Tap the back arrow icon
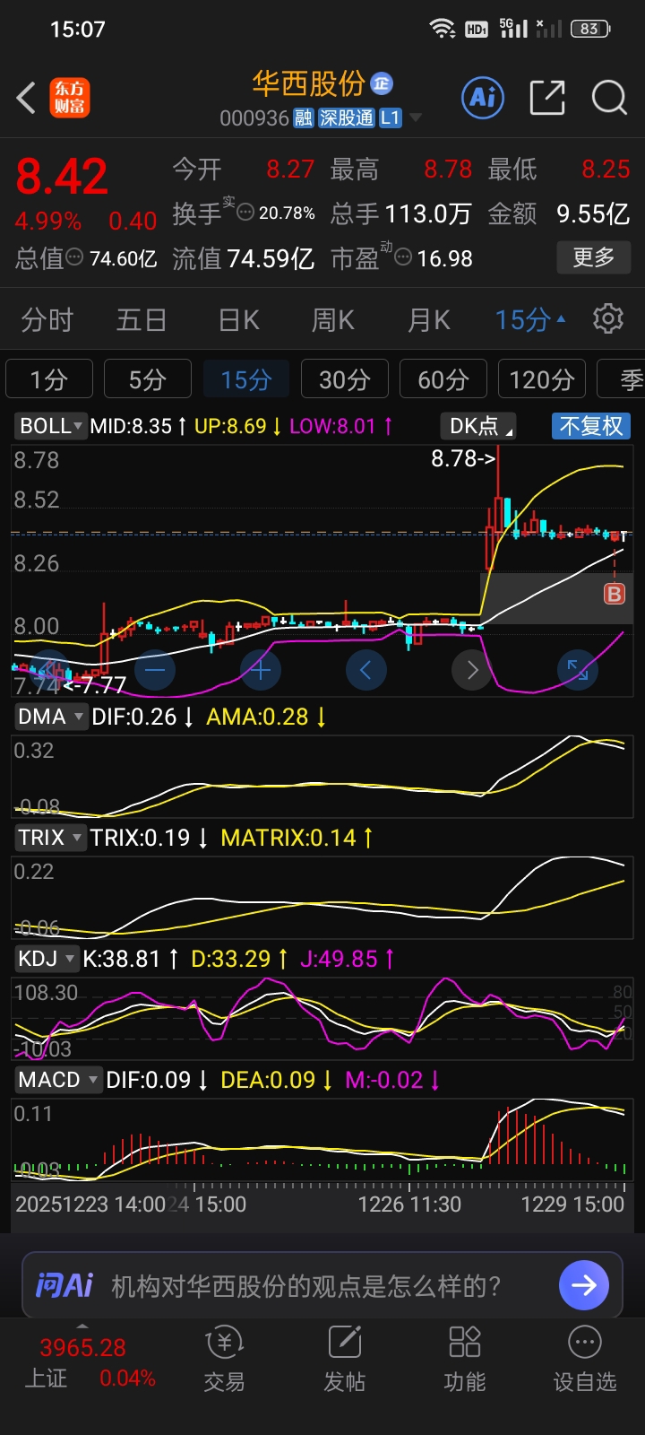 point(26,98)
